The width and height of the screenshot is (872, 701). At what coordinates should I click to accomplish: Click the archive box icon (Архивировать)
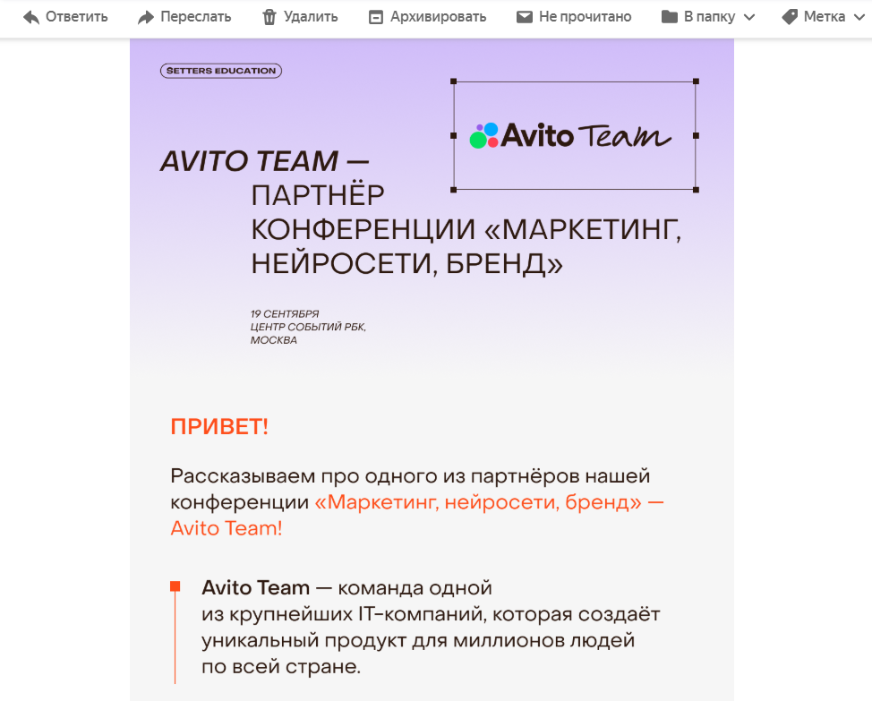coord(376,17)
